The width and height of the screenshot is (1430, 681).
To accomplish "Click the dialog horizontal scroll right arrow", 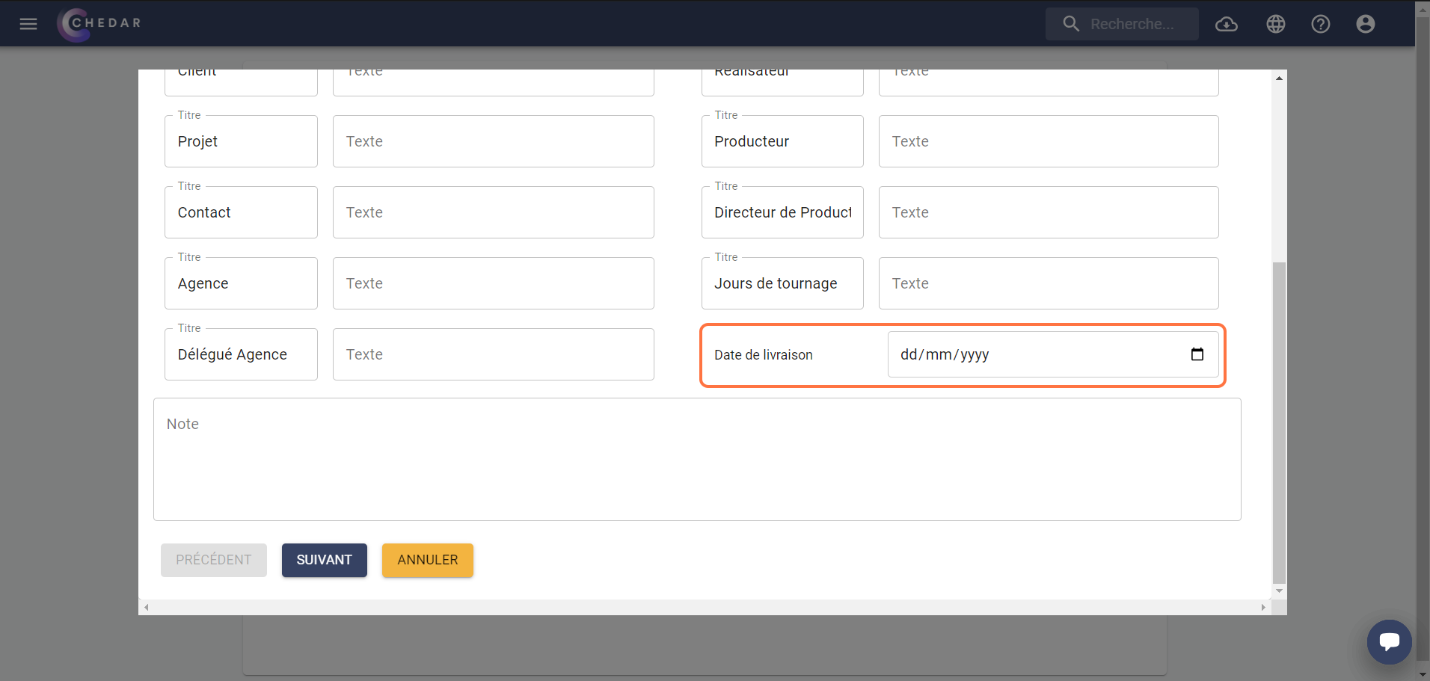I will coord(1263,607).
